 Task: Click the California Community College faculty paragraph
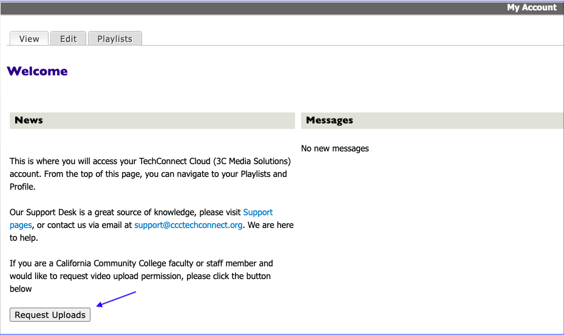pos(141,263)
